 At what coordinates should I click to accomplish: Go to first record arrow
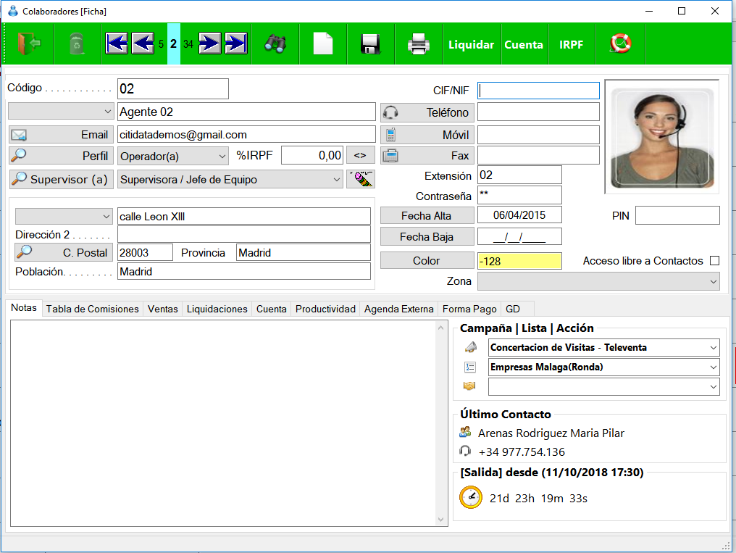click(x=117, y=44)
